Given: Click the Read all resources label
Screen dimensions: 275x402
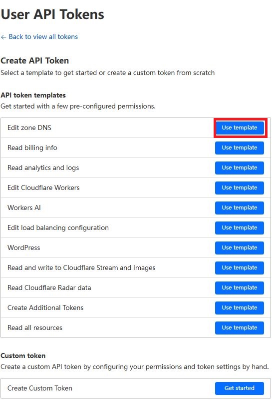Looking at the screenshot, I should click(x=35, y=327).
